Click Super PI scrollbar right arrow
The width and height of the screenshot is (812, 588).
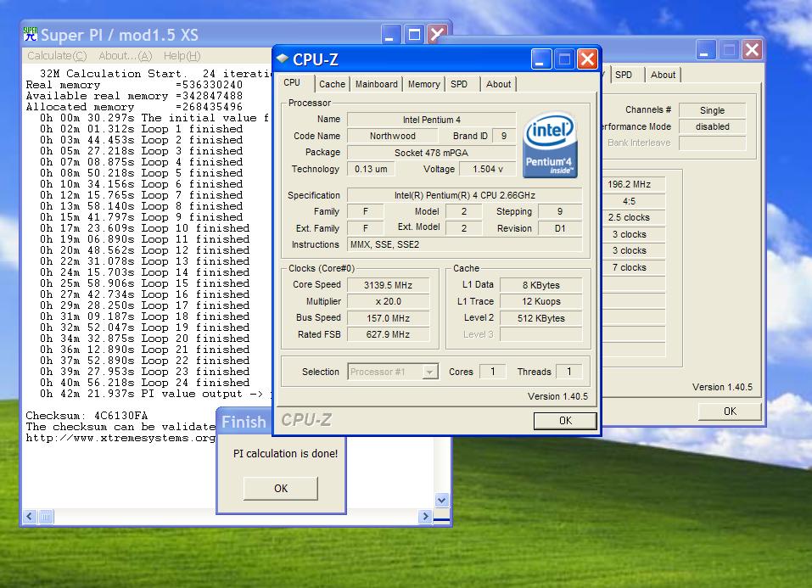click(x=425, y=516)
